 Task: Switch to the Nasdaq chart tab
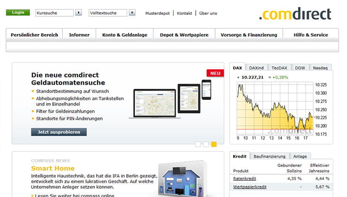tap(320, 68)
